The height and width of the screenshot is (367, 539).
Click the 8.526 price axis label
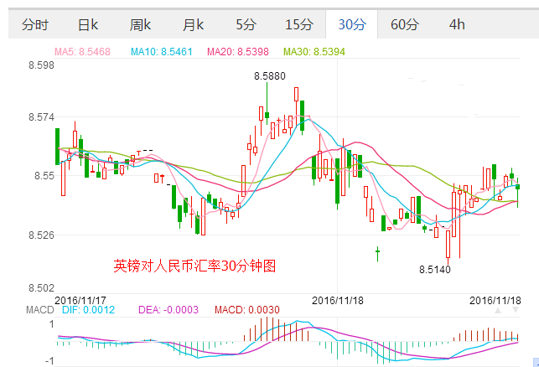[41, 235]
